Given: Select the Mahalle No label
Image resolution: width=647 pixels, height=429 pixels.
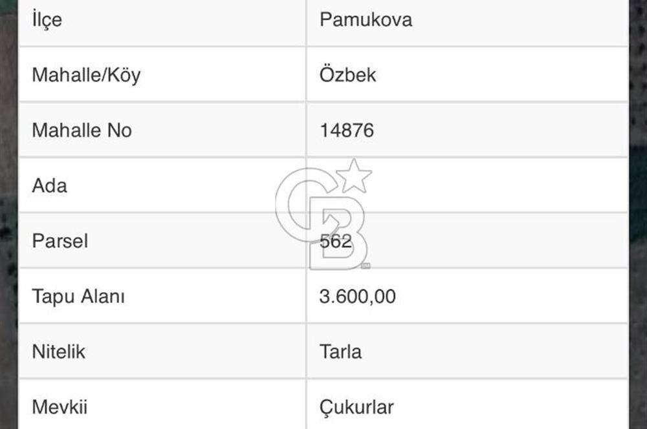Looking at the screenshot, I should tap(82, 131).
